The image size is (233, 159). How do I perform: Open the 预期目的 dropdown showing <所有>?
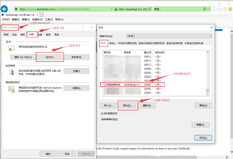169,36
